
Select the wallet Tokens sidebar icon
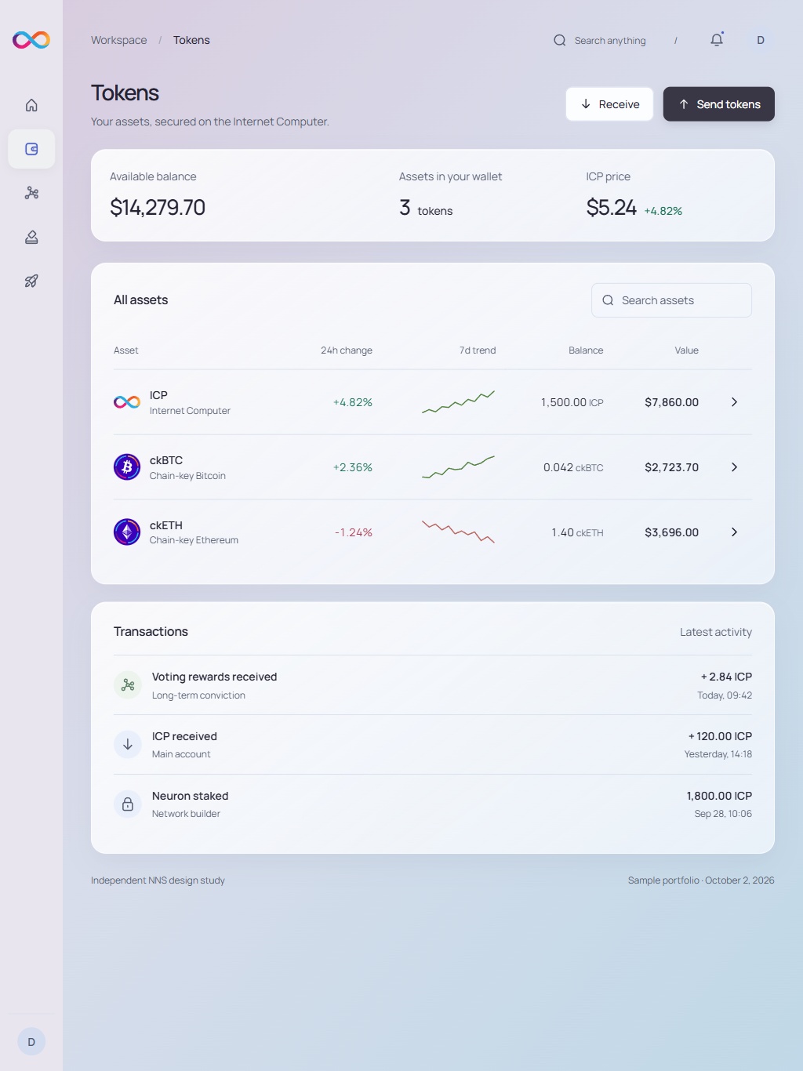(31, 149)
